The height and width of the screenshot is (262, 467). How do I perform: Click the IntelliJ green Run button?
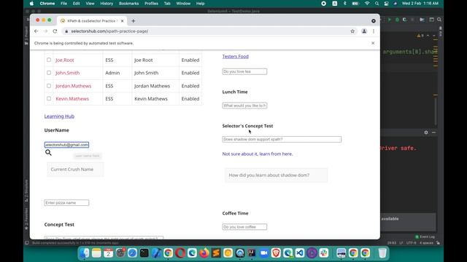point(389,20)
